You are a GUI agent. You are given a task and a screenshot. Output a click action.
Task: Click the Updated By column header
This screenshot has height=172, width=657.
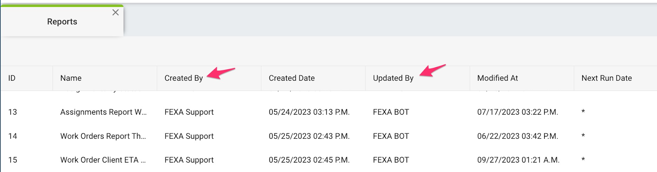pyautogui.click(x=393, y=78)
